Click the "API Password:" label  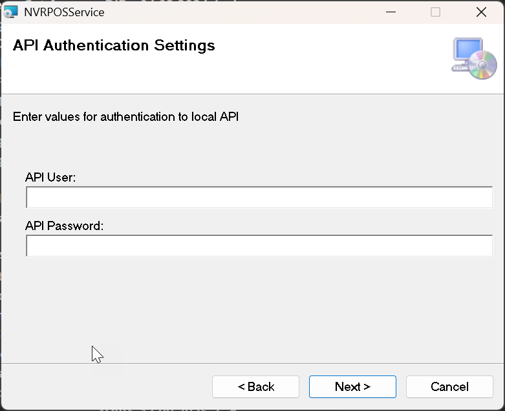[65, 226]
